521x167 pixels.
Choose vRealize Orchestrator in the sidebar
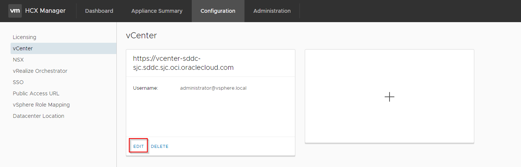[x=40, y=71]
